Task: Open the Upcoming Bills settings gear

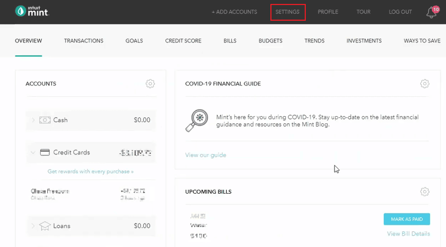Action: (425, 192)
